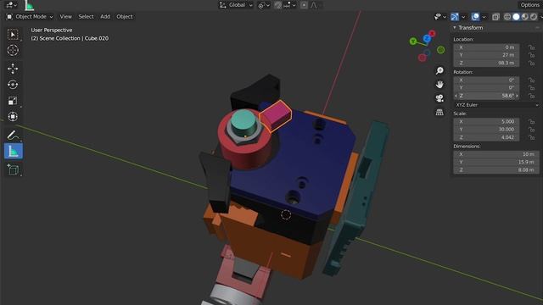The image size is (543, 305).
Task: Click the Location Z 98.3 m field
Action: tap(486, 63)
